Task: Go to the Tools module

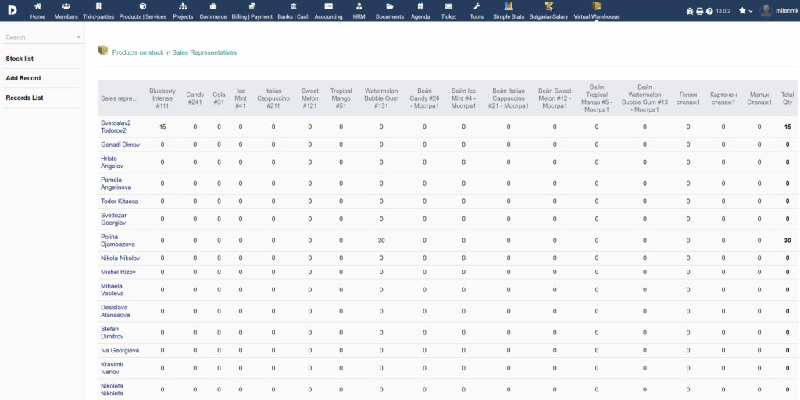Action: point(477,10)
